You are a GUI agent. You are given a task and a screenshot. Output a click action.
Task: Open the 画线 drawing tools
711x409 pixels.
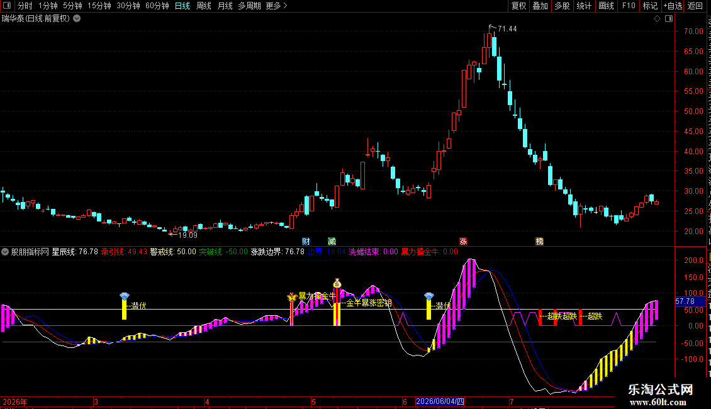click(607, 6)
